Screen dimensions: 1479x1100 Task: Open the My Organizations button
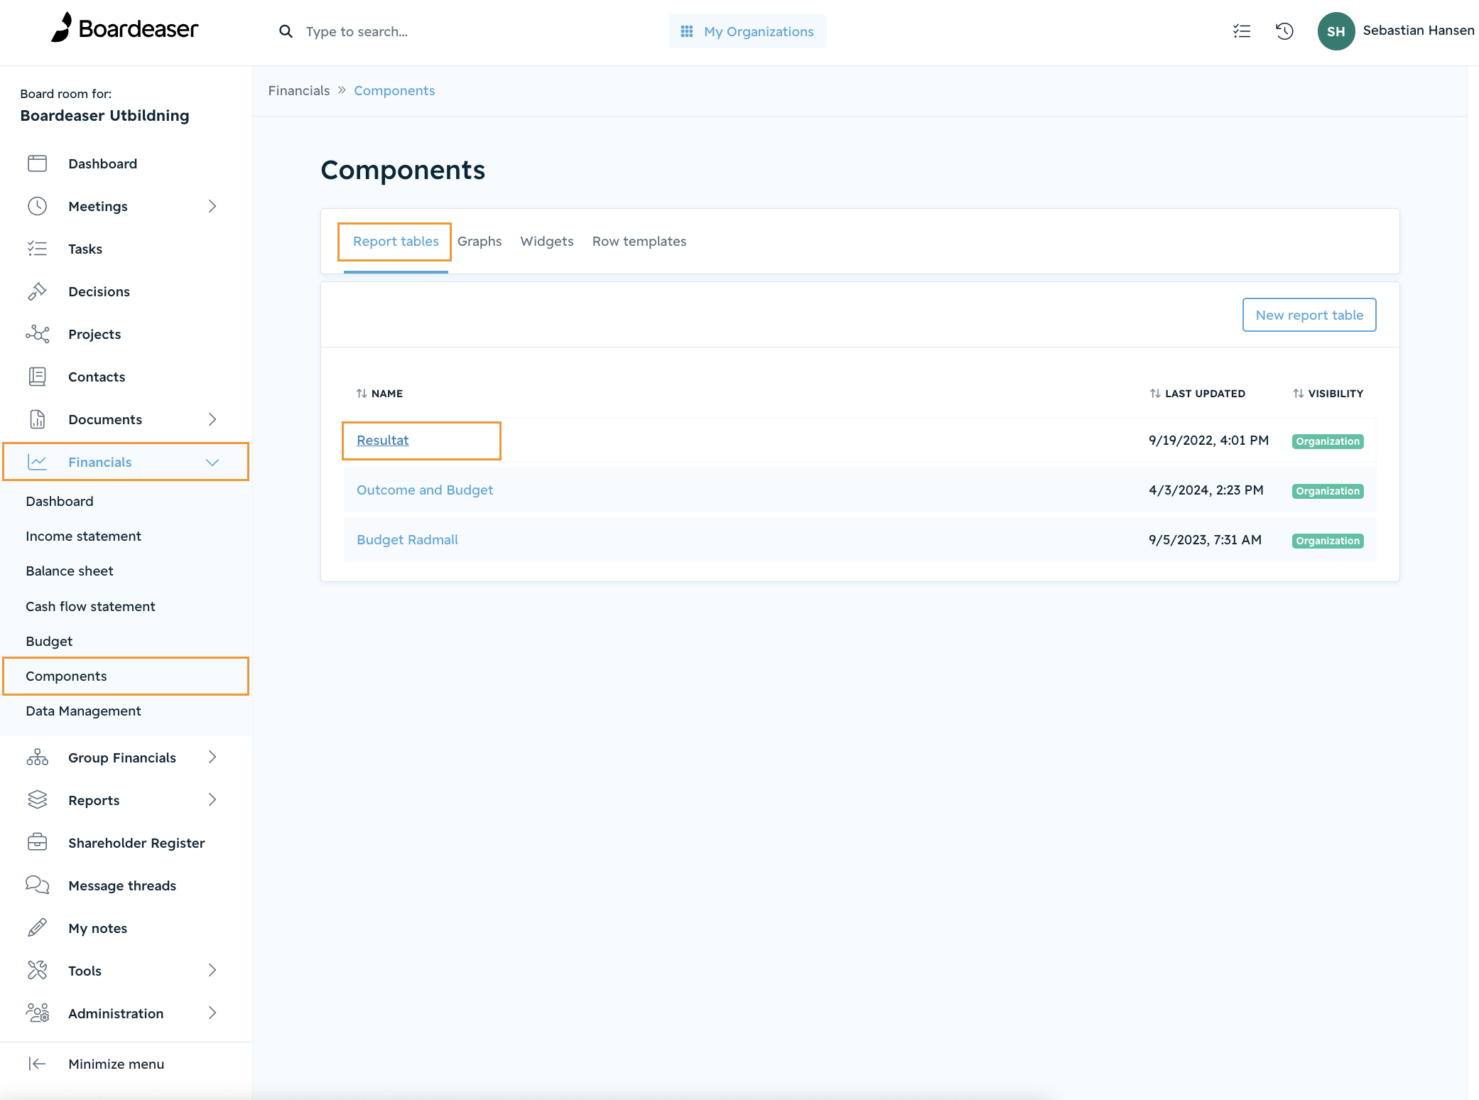pos(747,31)
